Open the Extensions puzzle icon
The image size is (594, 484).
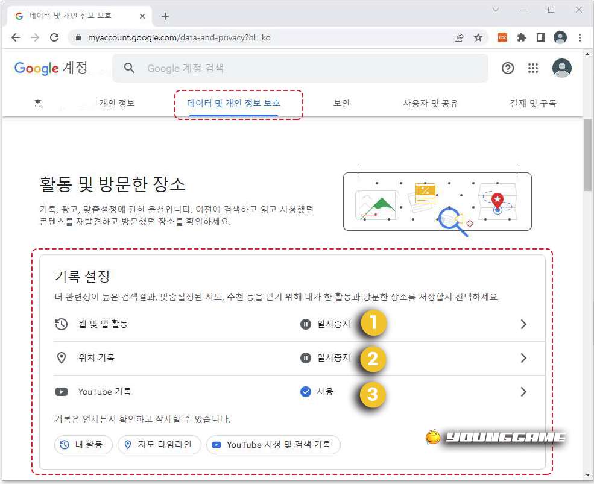point(522,37)
